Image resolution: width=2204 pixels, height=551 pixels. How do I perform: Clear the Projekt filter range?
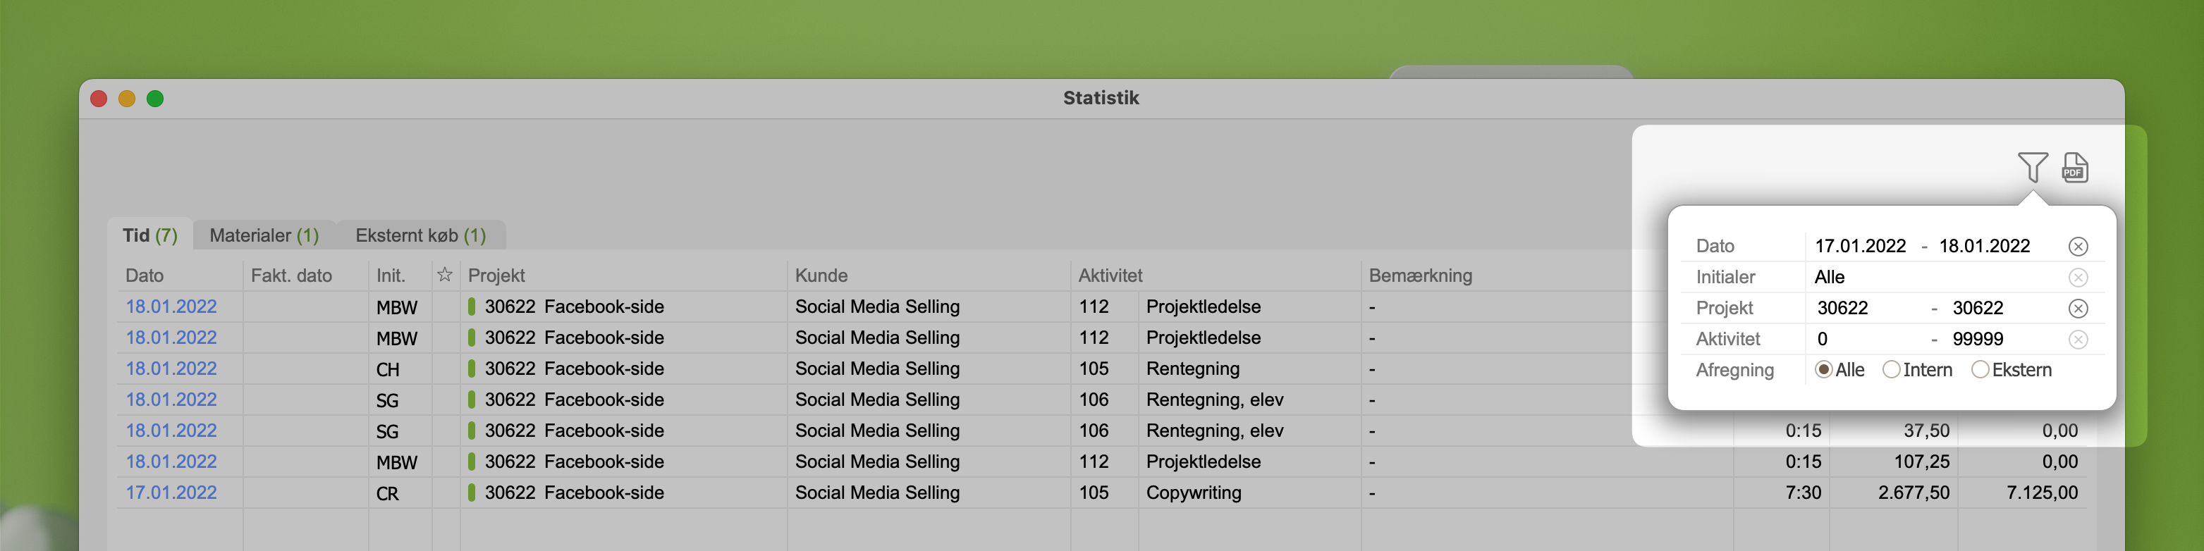[x=2077, y=308]
